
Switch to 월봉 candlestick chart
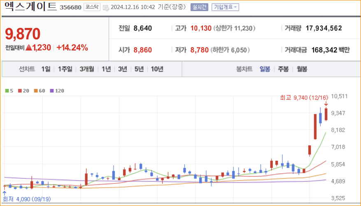[302, 69]
